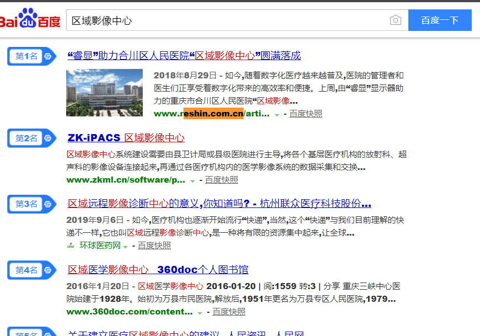Open the 区域医学影像中心 360doc个人图书馆 result

158,269
